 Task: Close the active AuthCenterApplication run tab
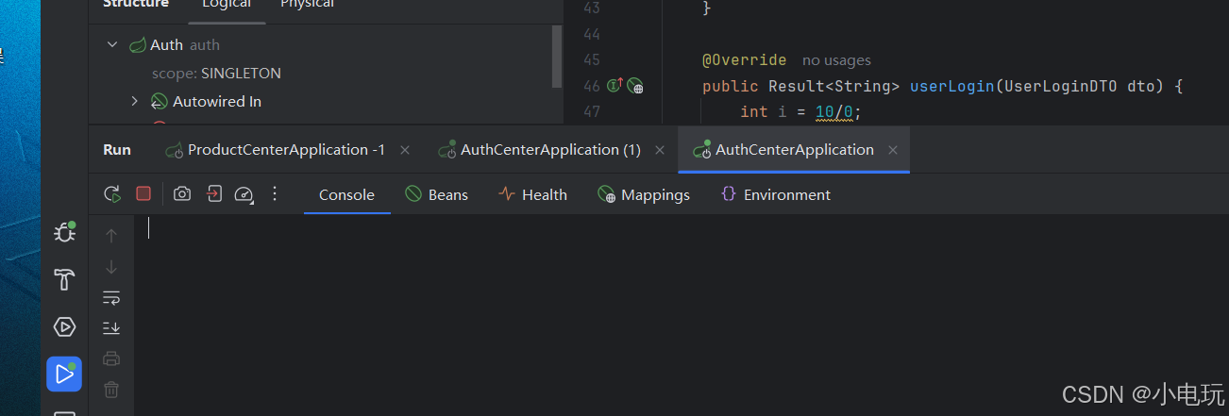[x=892, y=149]
